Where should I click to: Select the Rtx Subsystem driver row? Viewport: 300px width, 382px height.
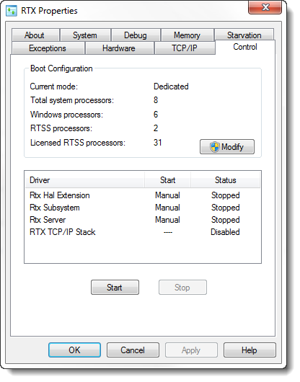(x=143, y=208)
